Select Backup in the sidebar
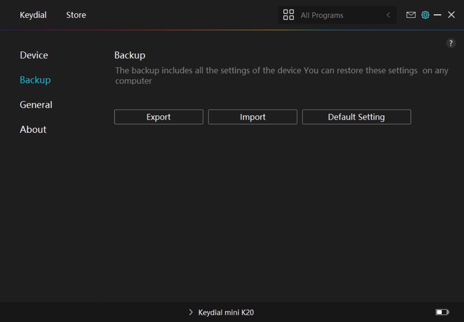Image resolution: width=464 pixels, height=322 pixels. point(35,80)
